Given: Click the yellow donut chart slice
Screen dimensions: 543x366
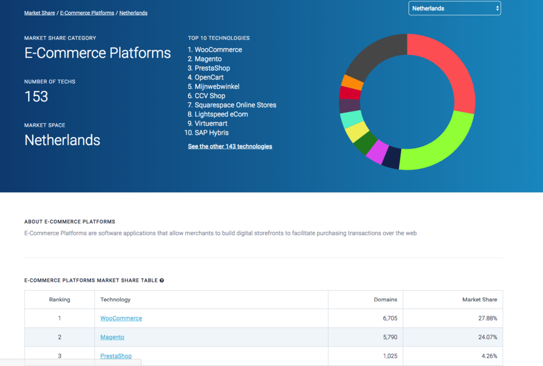Looking at the screenshot, I should 357,132.
